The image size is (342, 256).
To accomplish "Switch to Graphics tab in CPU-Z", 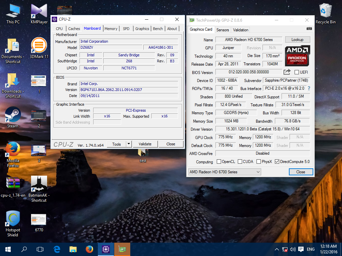I will pyautogui.click(x=142, y=29).
